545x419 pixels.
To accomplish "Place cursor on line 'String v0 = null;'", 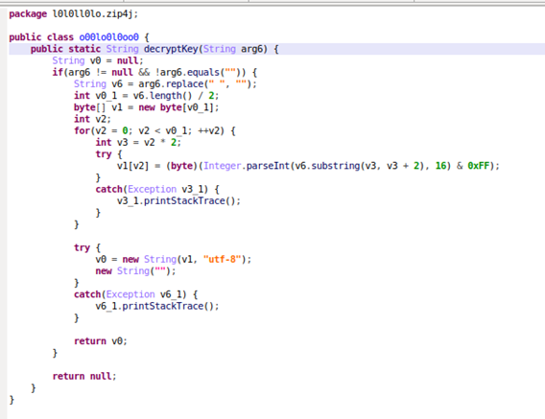I will pos(98,60).
